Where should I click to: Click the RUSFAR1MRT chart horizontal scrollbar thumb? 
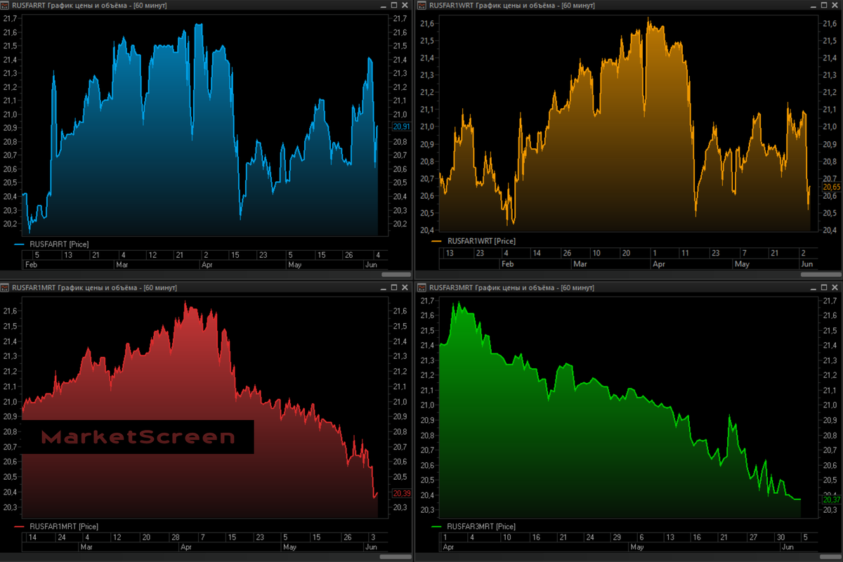click(x=396, y=556)
